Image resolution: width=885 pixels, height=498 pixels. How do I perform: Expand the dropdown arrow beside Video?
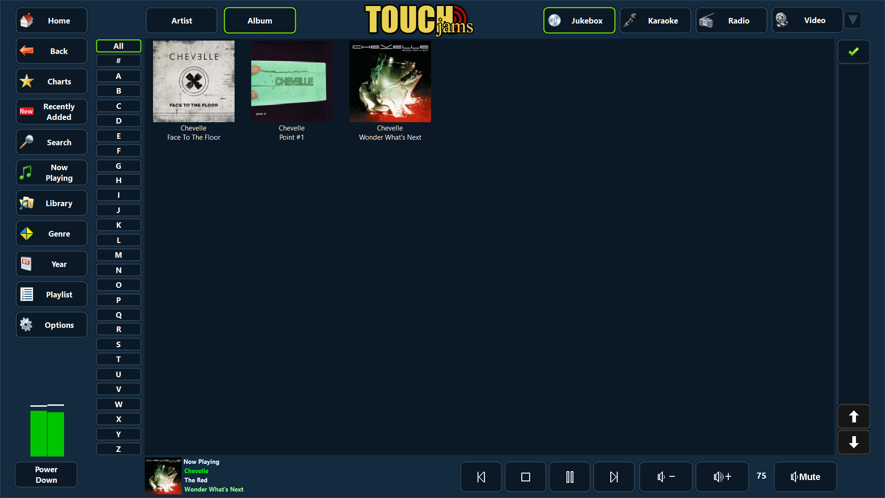click(853, 20)
